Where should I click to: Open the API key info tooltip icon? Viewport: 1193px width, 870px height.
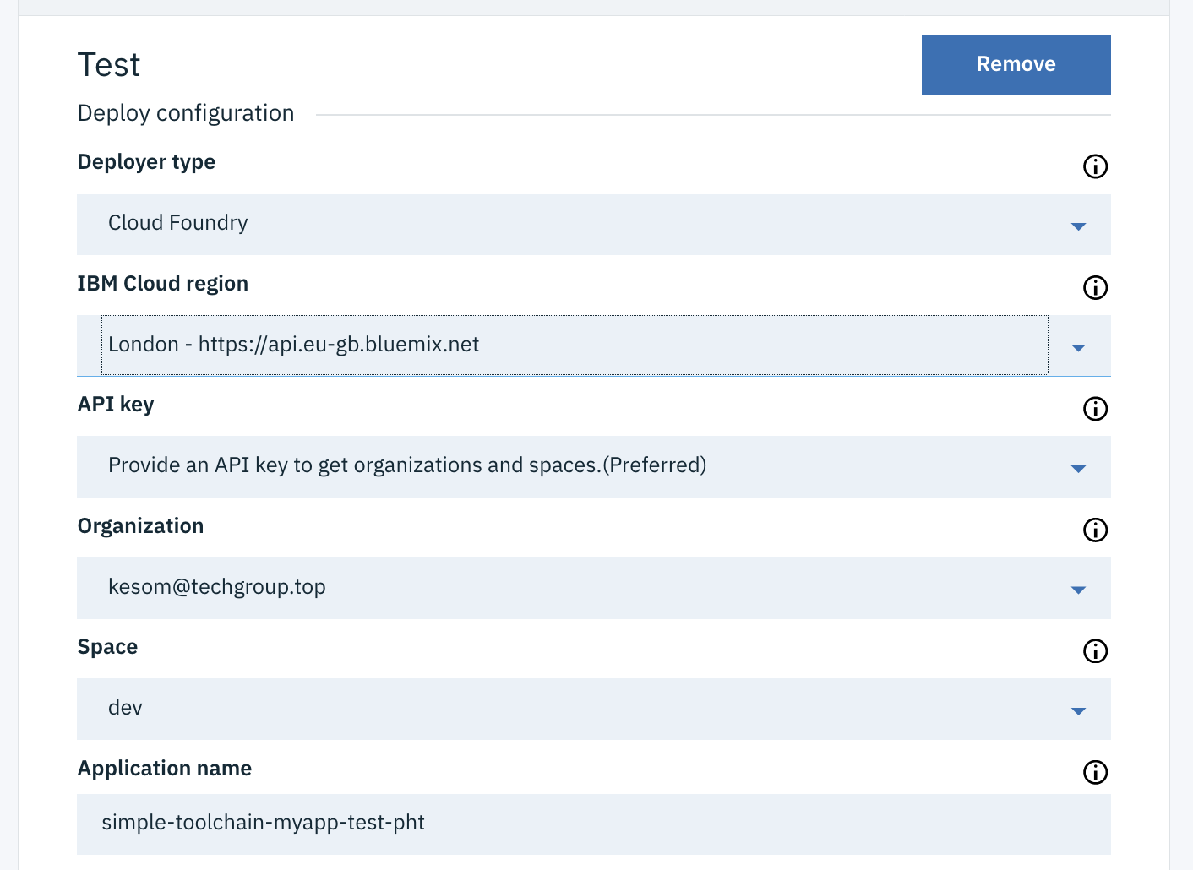1095,409
